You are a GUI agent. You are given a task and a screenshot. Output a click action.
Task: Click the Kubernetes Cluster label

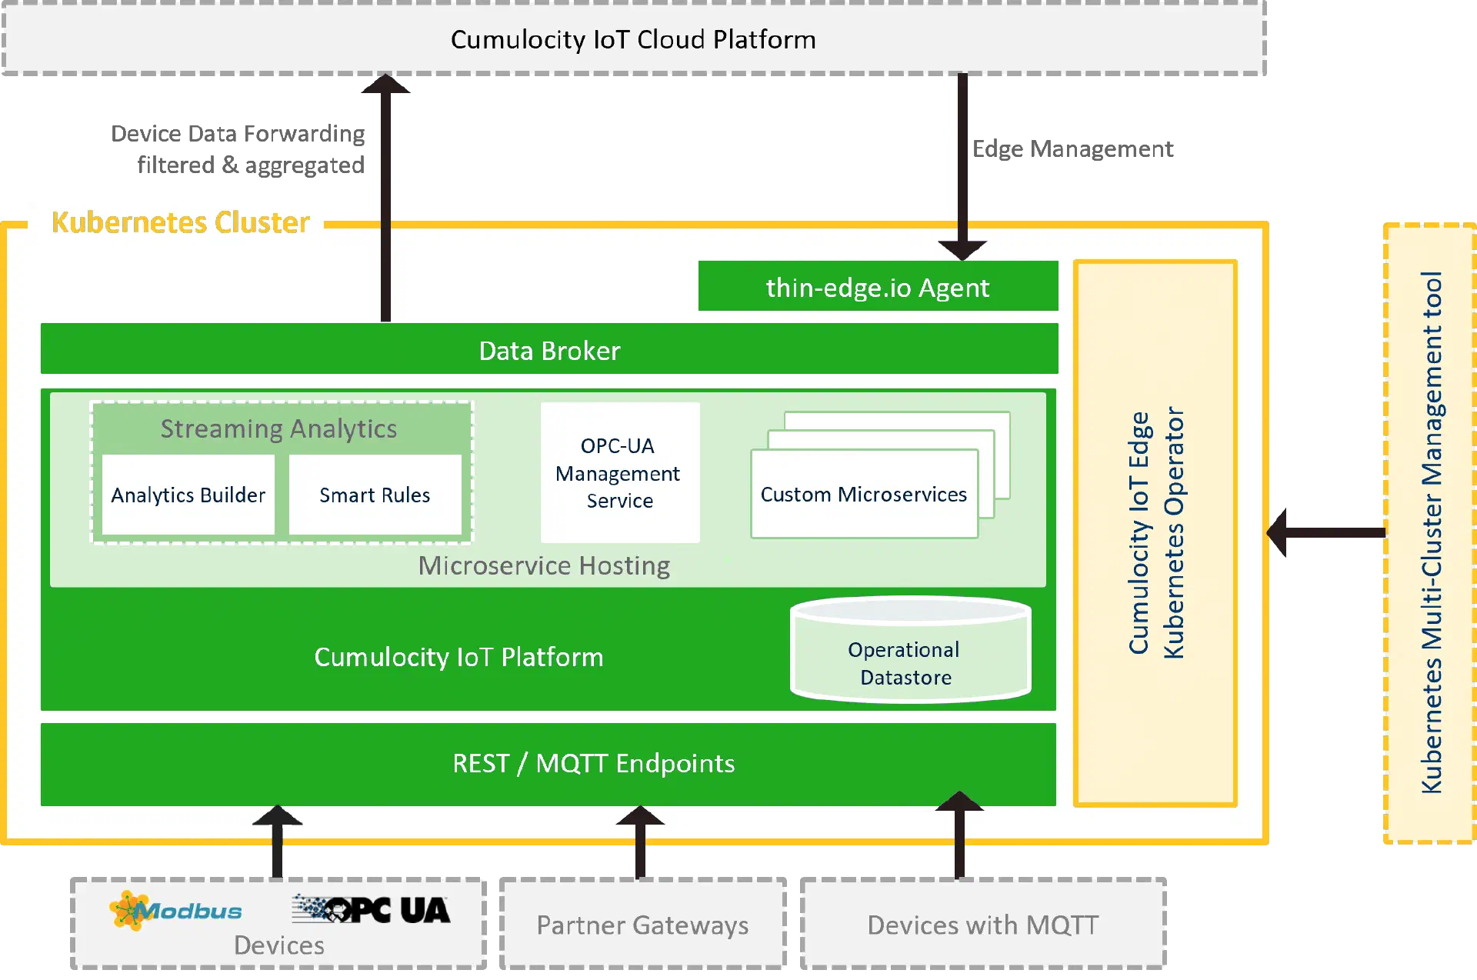(x=180, y=222)
